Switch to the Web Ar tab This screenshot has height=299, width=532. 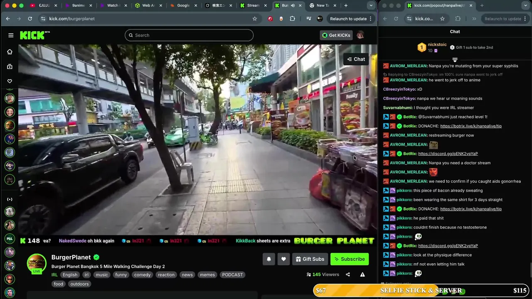click(x=148, y=5)
